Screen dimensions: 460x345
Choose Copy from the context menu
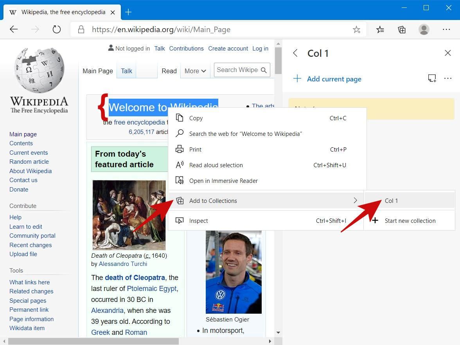tap(267, 118)
